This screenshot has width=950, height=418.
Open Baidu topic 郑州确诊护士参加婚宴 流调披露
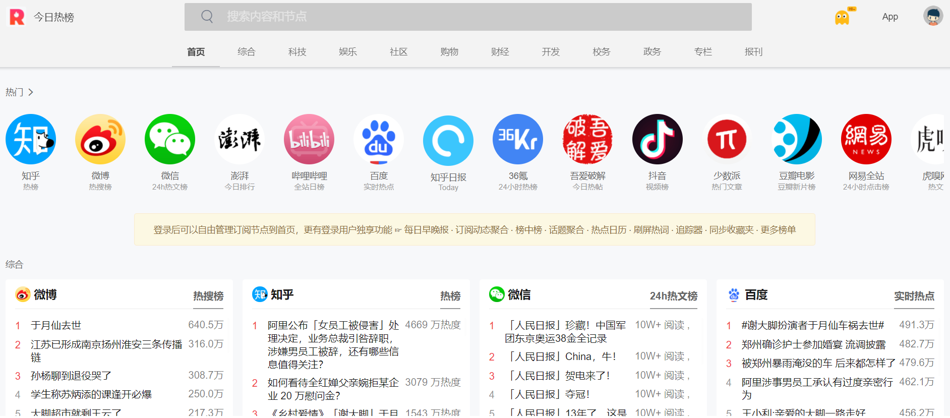[x=813, y=344]
